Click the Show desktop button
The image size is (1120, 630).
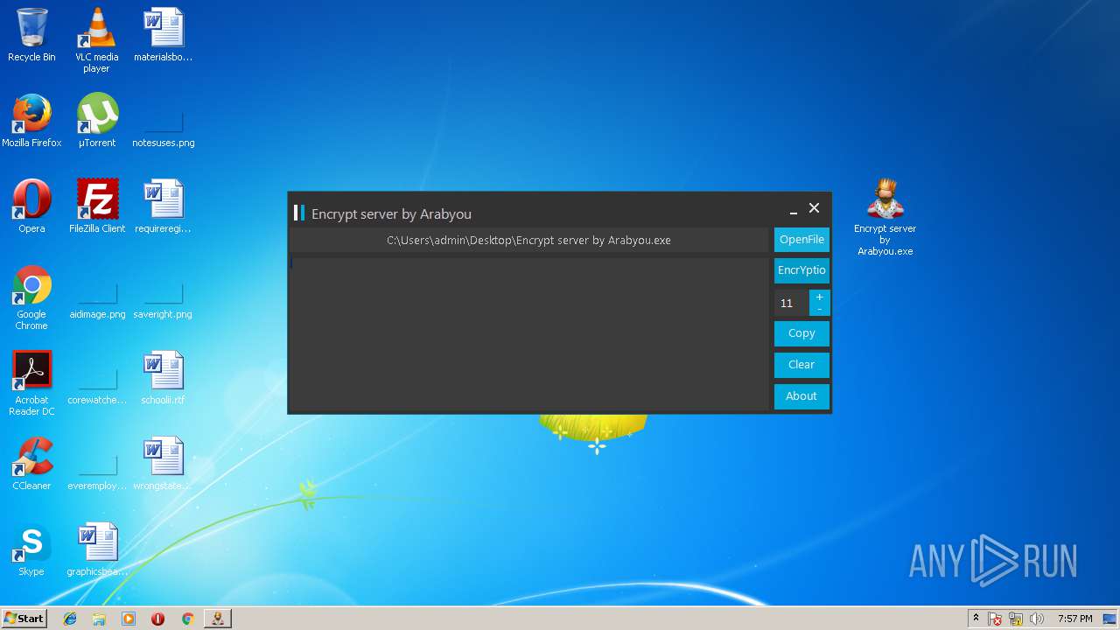click(1110, 619)
